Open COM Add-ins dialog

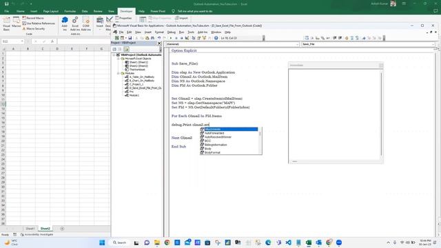(x=85, y=23)
